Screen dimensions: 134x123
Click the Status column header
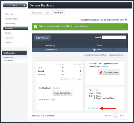99,45
